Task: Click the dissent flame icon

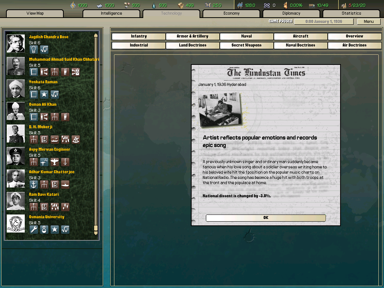Action: (x=285, y=5)
